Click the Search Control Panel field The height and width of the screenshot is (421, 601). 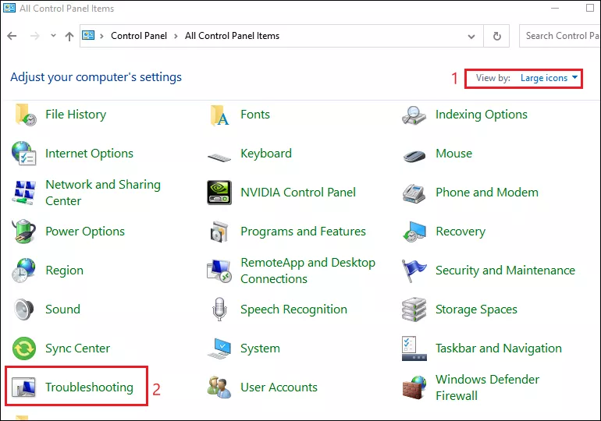click(x=560, y=36)
